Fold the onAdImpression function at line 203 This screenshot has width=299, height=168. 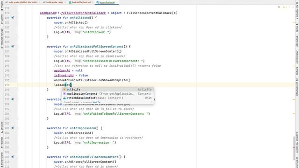click(x=17, y=128)
